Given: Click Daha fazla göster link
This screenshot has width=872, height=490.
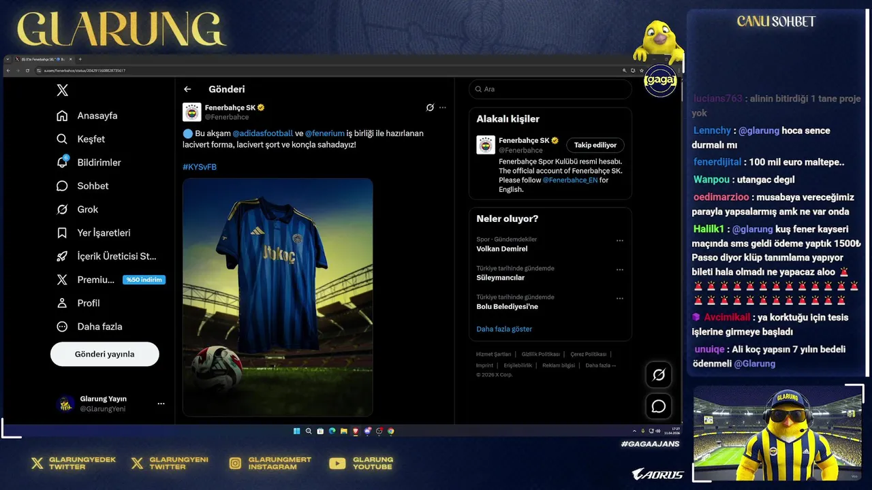Looking at the screenshot, I should pos(504,329).
